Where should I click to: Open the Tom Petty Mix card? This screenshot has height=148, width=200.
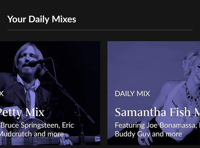pyautogui.click(x=50, y=93)
